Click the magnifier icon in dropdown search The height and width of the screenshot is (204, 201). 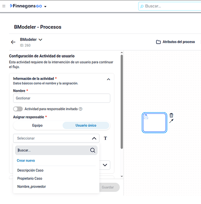[x=93, y=150]
